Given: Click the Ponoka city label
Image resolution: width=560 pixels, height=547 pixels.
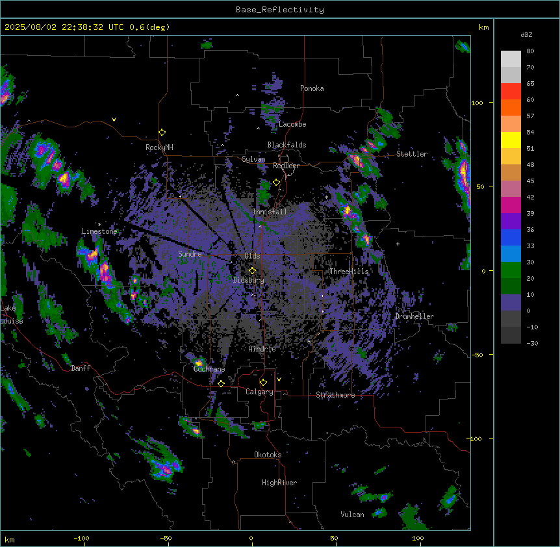Looking at the screenshot, I should pos(312,88).
